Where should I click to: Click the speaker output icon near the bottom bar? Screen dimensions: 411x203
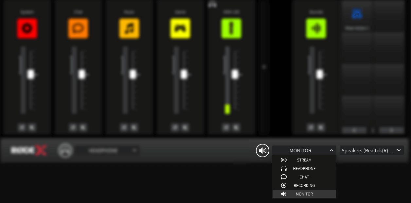click(x=262, y=150)
